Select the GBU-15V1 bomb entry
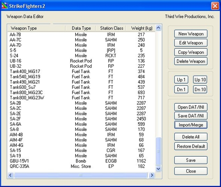Viewport: 221px width, 187px height. (81, 161)
